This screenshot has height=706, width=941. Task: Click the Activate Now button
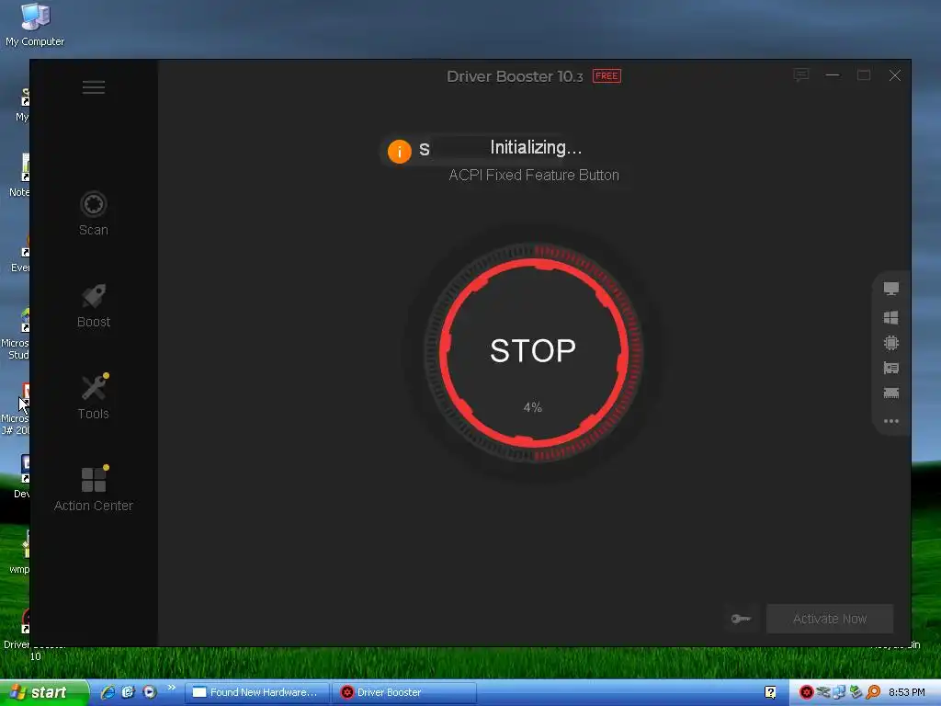tap(830, 619)
